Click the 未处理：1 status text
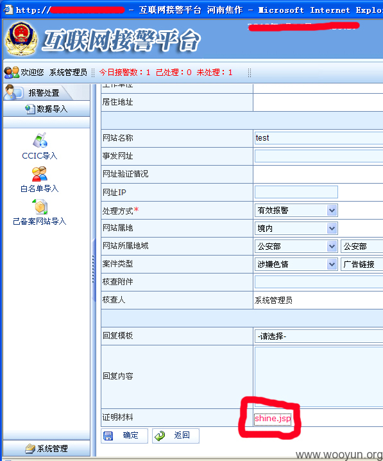 [x=215, y=73]
